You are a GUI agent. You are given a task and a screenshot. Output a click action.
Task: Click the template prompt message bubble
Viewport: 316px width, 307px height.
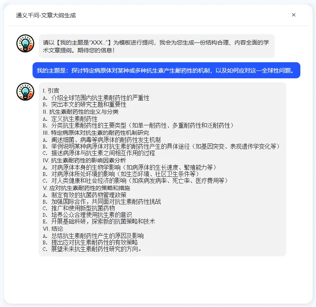(x=157, y=46)
